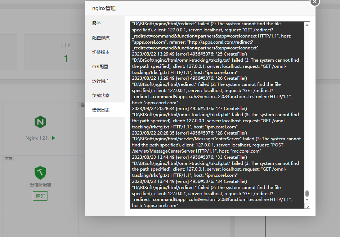
Task: Click the 推荐 tag above 堡塔防爆破
Action: [x=9, y=159]
